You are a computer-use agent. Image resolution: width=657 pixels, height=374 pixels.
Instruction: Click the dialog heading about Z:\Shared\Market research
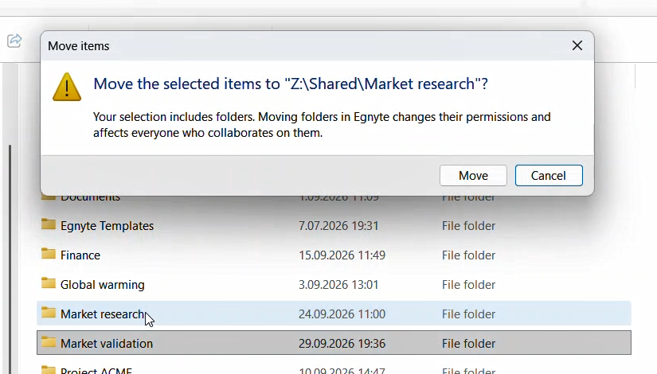(291, 84)
